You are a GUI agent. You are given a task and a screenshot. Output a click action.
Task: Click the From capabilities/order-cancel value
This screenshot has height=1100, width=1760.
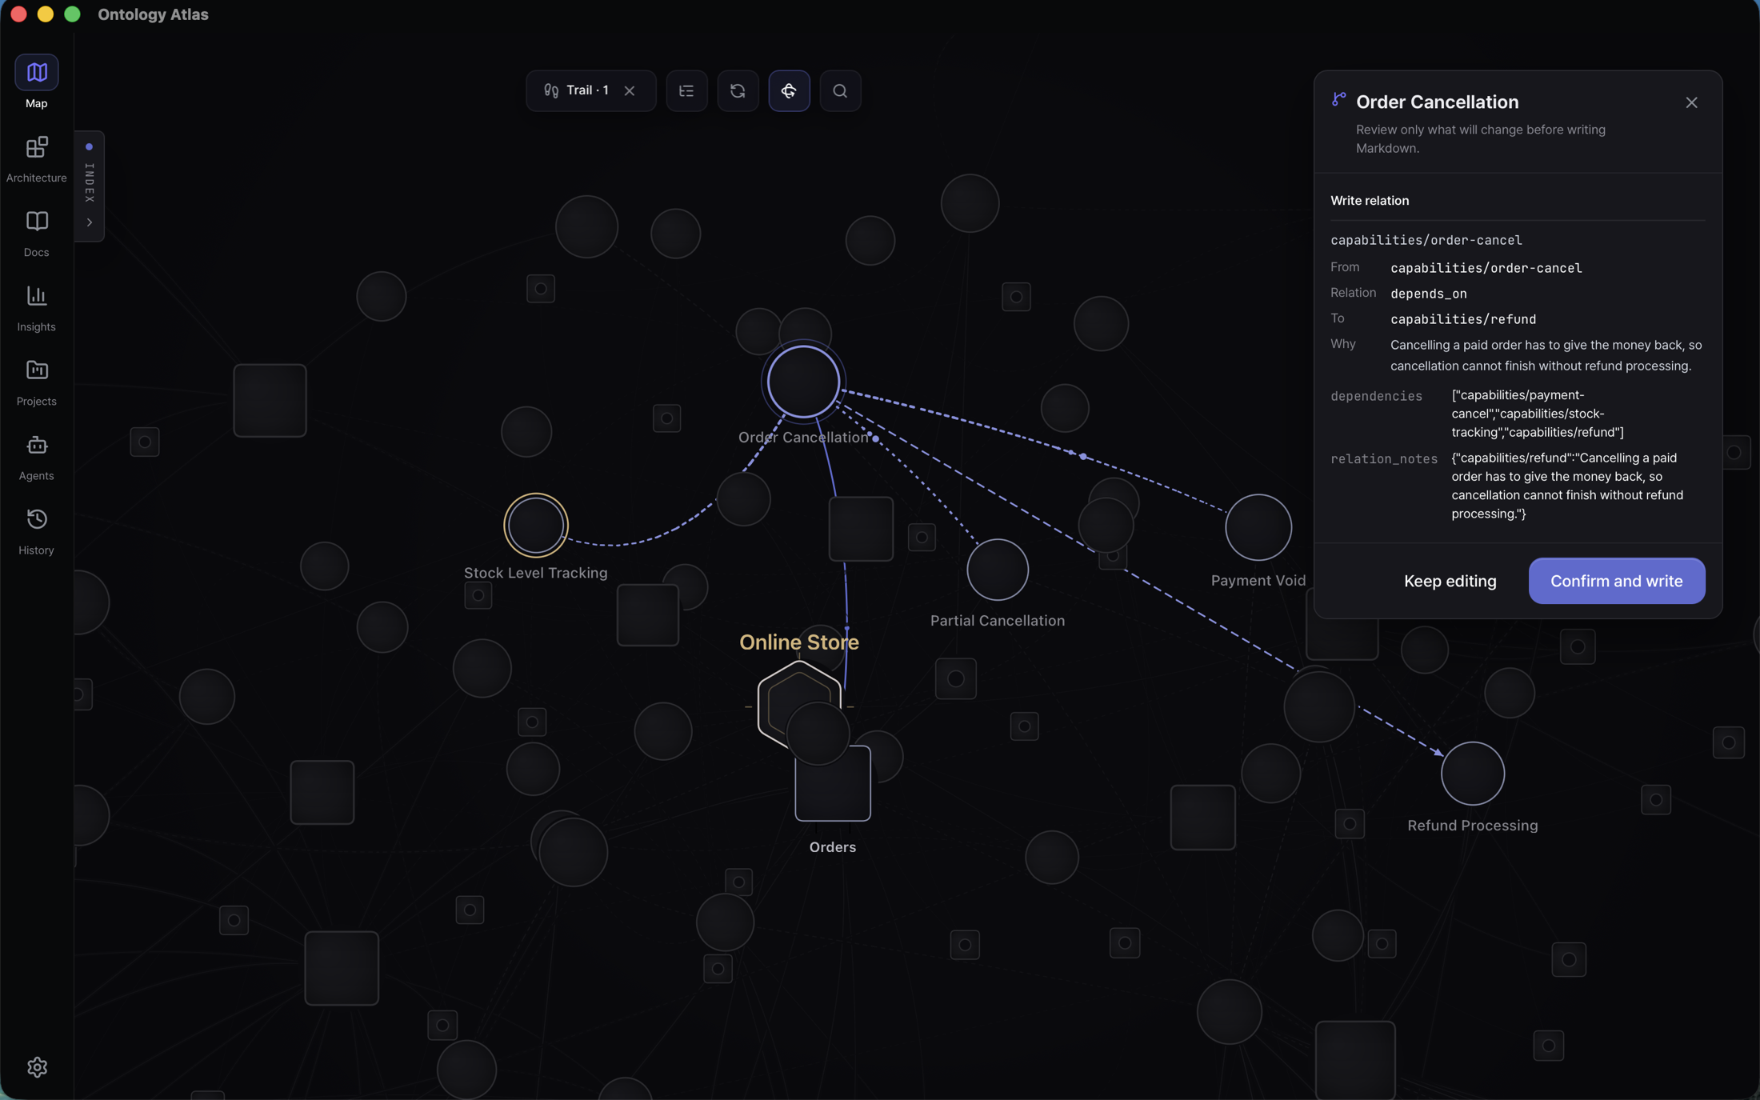tap(1486, 268)
